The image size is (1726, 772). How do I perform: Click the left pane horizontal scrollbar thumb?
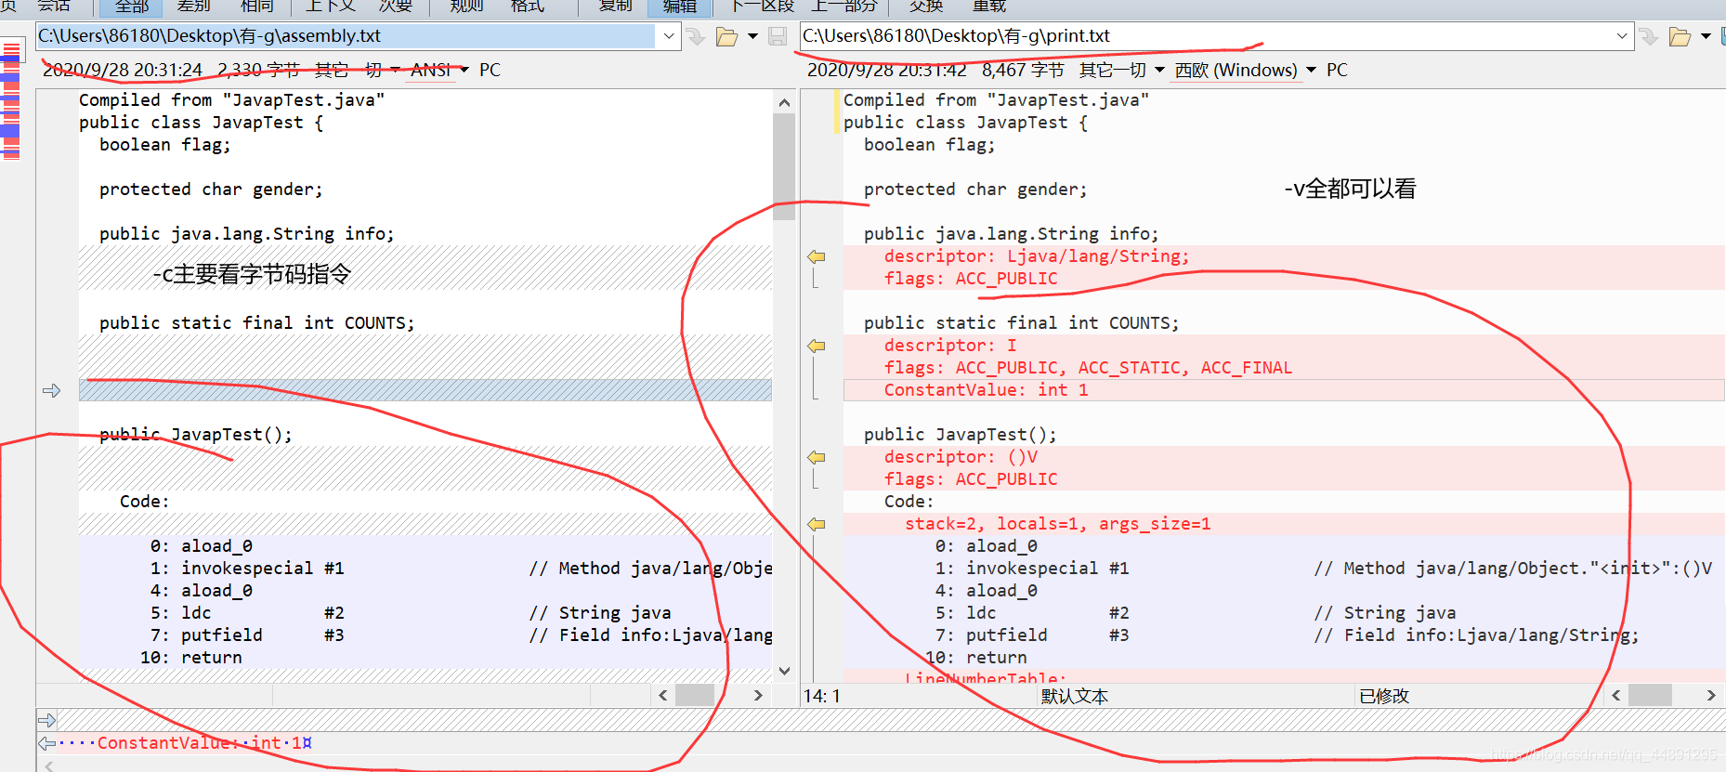695,695
